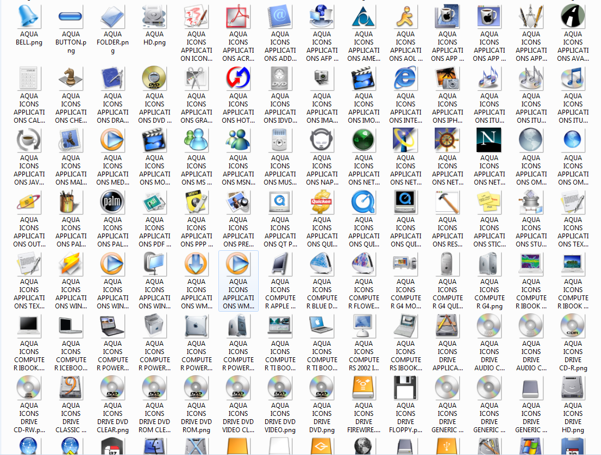The width and height of the screenshot is (601, 455).
Task: Click label 'AQUA ICONS DRIVE DVD VIDEO.png'
Action: pyautogui.click(x=280, y=418)
